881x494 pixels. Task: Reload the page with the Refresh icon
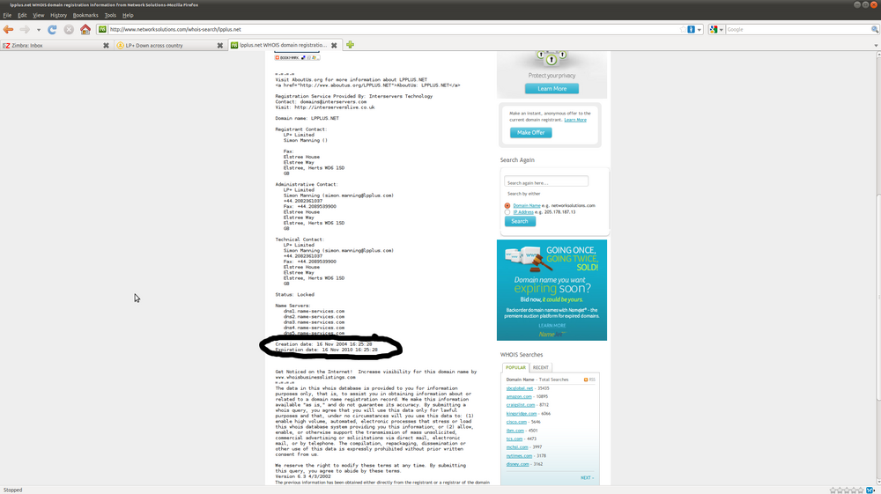tap(52, 29)
